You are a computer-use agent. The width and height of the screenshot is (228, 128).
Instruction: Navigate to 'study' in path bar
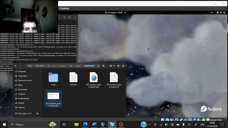click(x=30, y=66)
